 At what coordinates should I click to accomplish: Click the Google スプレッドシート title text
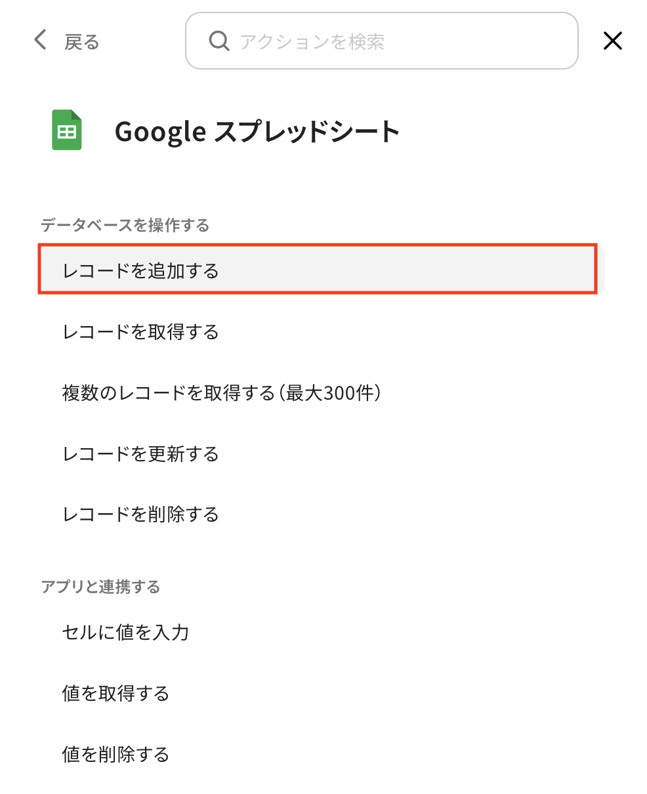(x=257, y=132)
